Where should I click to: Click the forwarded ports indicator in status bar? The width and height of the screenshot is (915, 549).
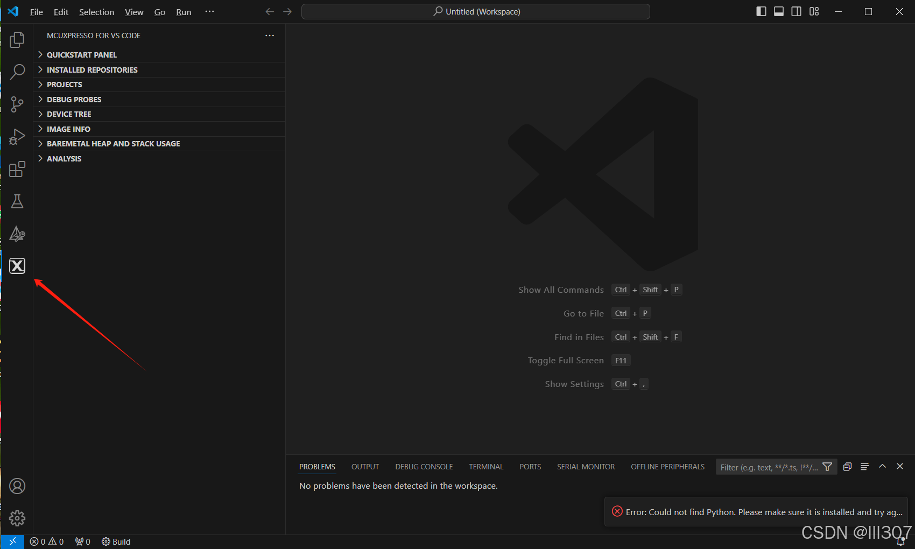pyautogui.click(x=82, y=541)
